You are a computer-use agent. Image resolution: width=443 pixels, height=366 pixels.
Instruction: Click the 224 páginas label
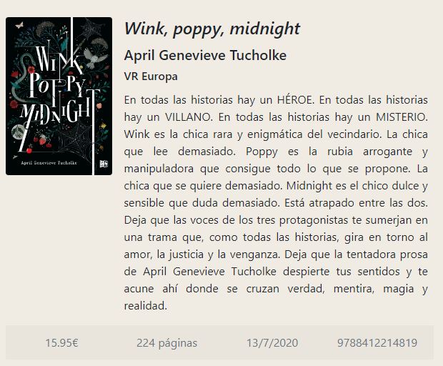pyautogui.click(x=166, y=343)
